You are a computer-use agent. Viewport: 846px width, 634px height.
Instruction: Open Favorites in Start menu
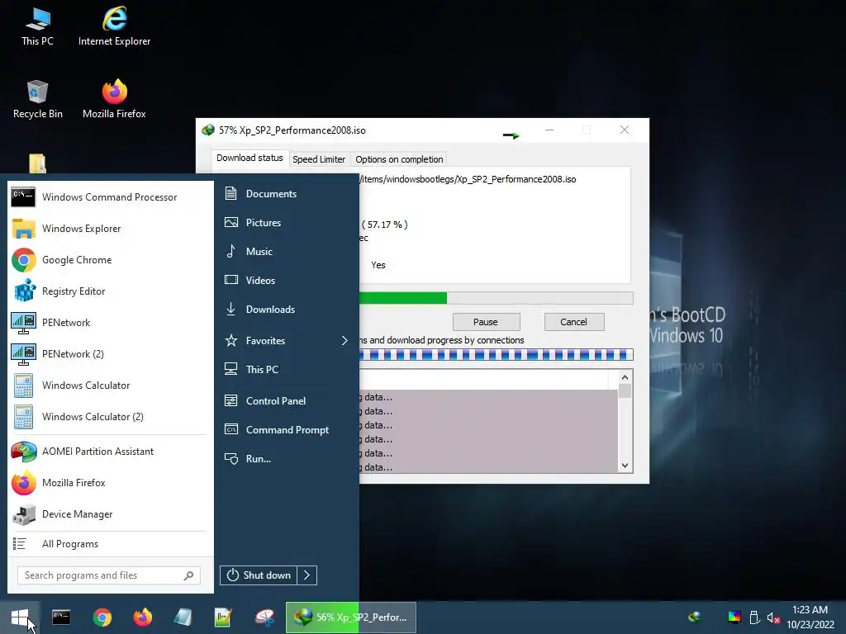265,341
